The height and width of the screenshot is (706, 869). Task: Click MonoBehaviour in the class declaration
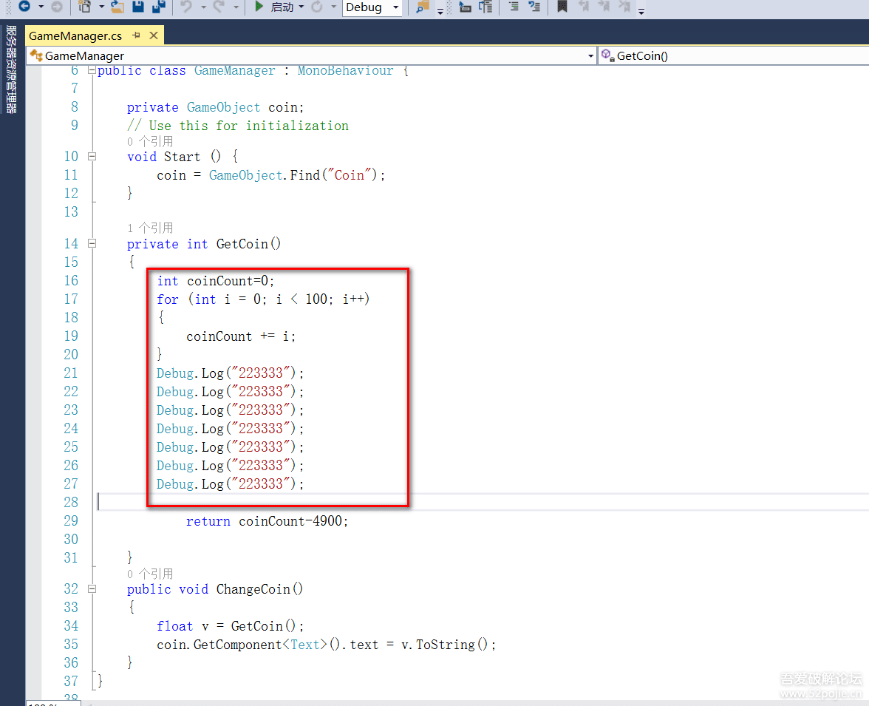[x=345, y=70]
